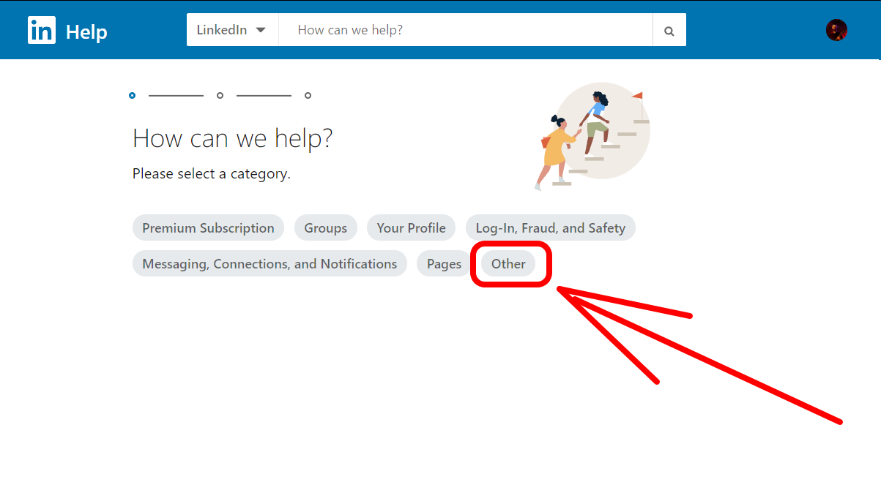Click the Help wordmark in the header
The width and height of the screenshot is (881, 493).
coord(86,31)
